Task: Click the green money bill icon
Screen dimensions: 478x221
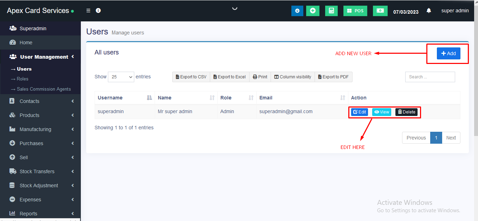Action: [380, 11]
